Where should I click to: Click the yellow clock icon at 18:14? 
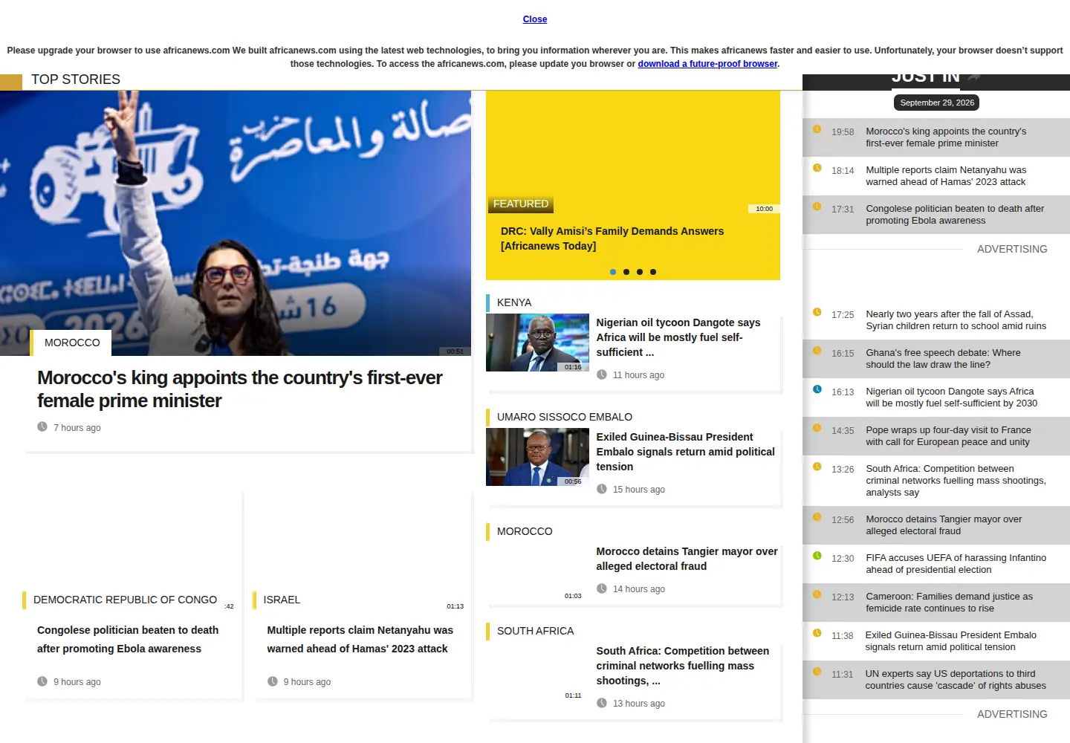pos(817,168)
